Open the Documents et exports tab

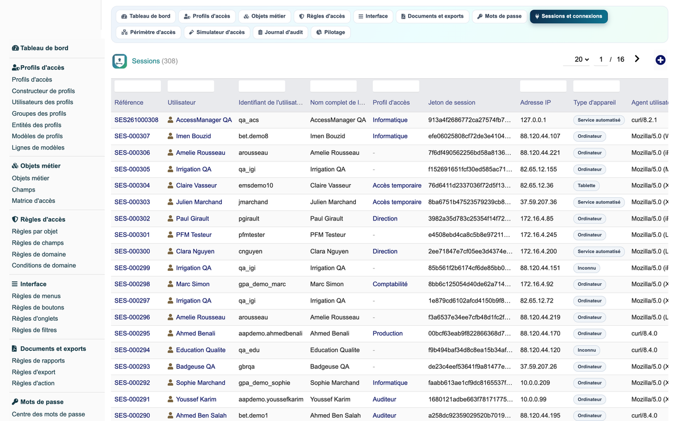point(432,16)
